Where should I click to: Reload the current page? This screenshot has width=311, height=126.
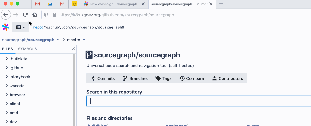(25, 15)
